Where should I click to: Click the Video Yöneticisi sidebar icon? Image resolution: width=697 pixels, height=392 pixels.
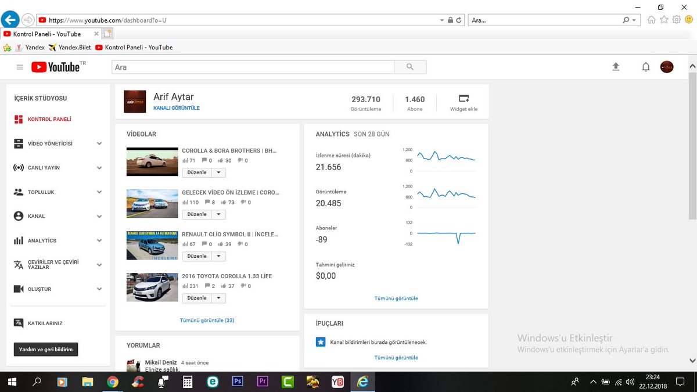[x=18, y=143]
